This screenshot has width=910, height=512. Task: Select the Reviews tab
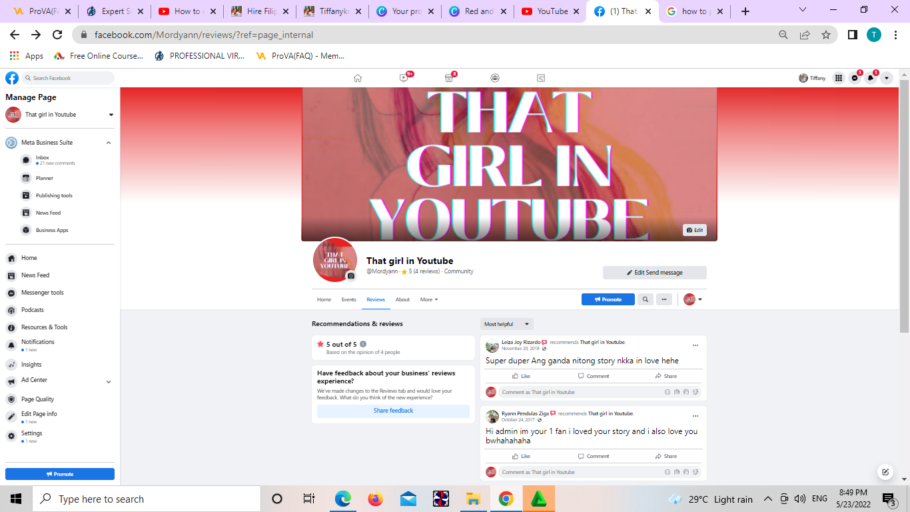(x=376, y=299)
